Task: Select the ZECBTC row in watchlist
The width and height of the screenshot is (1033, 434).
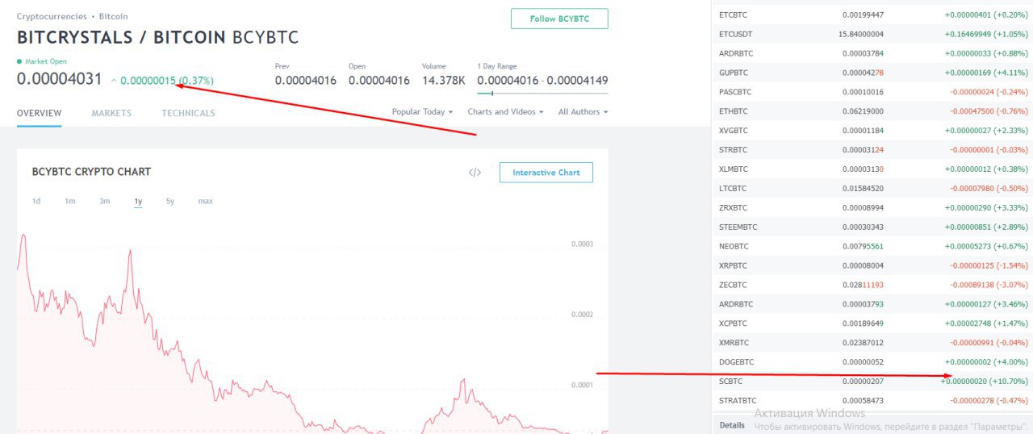Action: click(x=872, y=285)
